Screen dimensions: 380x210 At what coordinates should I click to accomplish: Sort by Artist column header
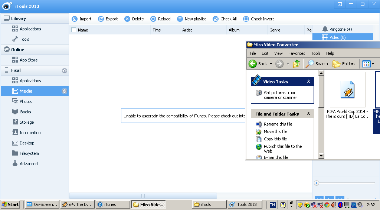tap(203, 30)
